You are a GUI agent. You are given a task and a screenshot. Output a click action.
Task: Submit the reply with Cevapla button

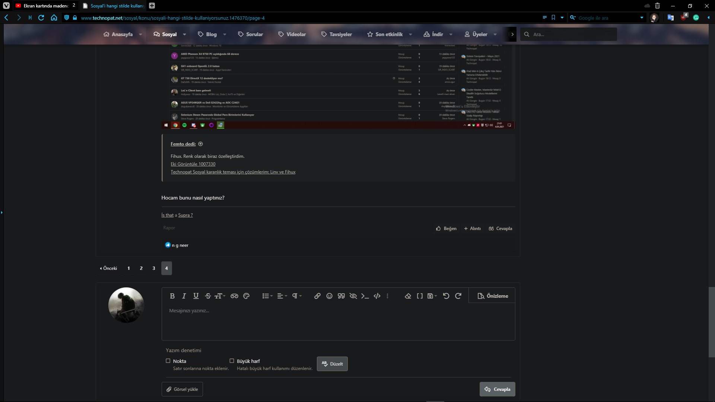point(497,389)
